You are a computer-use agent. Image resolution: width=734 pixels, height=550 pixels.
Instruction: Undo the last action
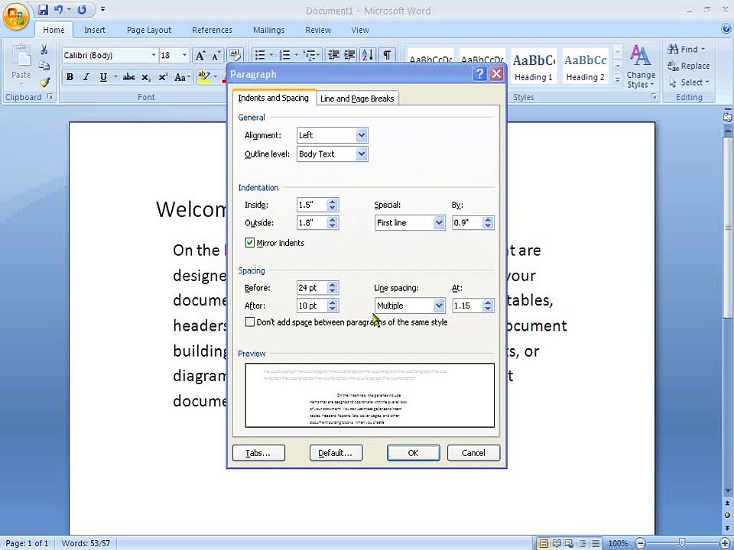click(59, 9)
